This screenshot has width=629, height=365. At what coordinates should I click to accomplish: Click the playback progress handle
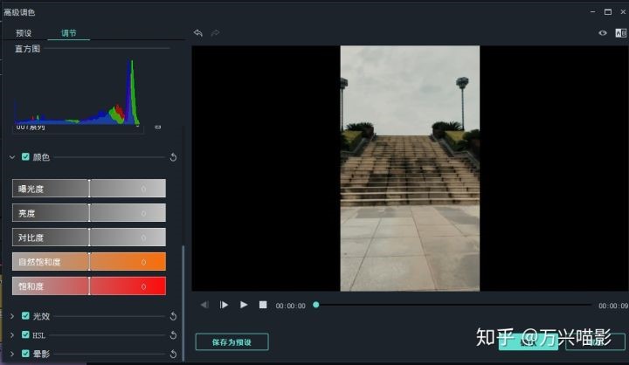(316, 305)
